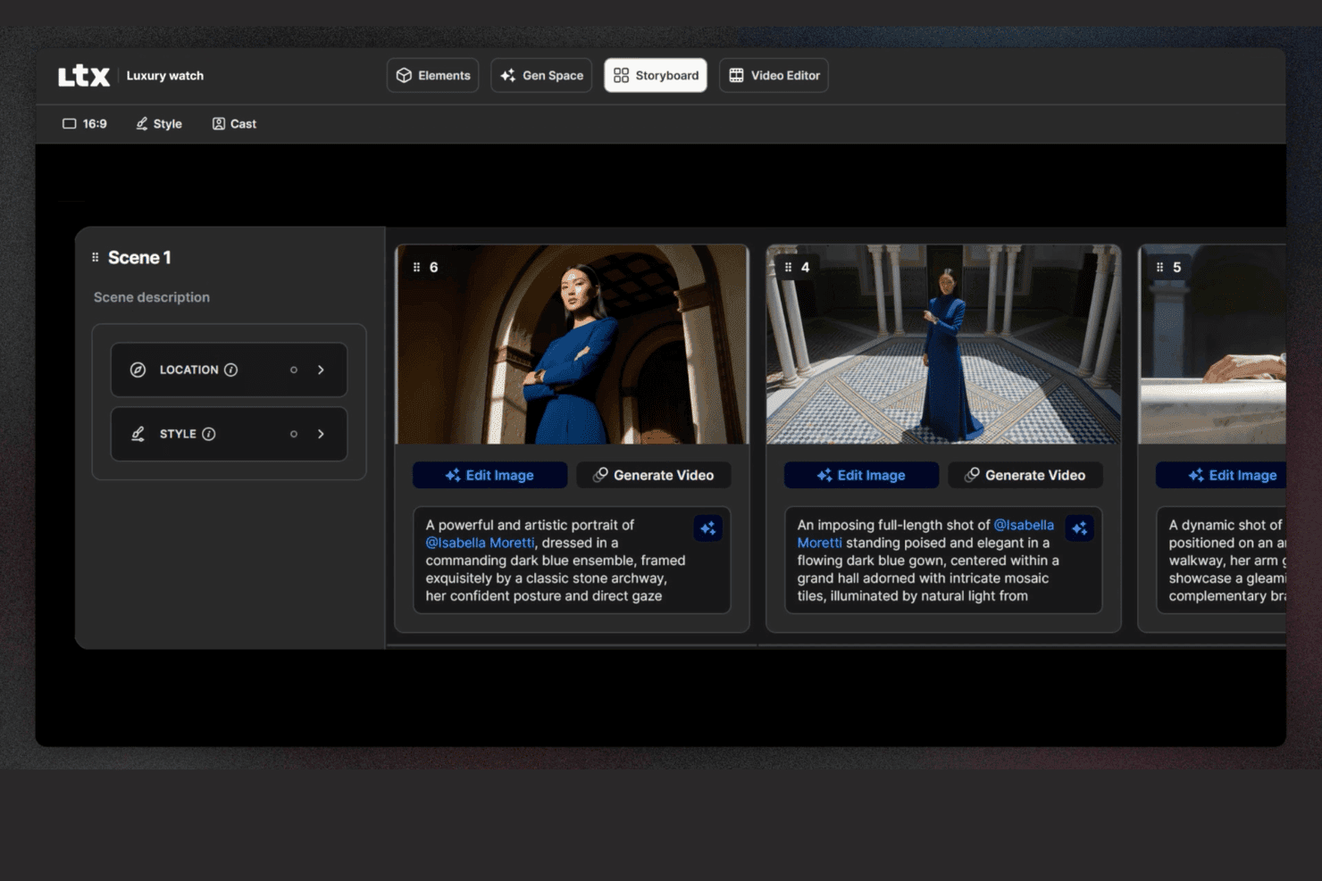Screen dimensions: 1322x881
Task: Click the STYLE brush icon in scene panel
Action: pyautogui.click(x=138, y=434)
